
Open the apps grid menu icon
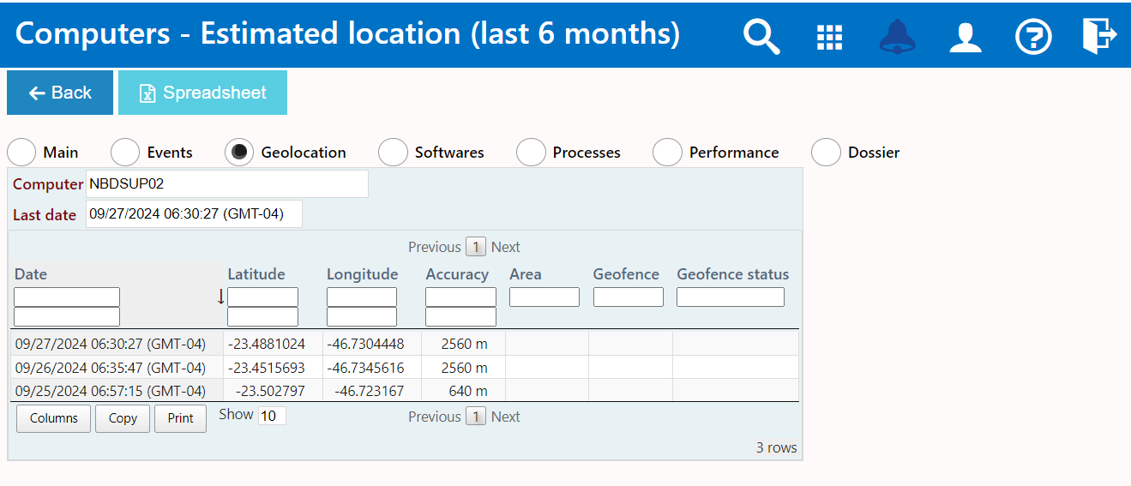click(828, 37)
